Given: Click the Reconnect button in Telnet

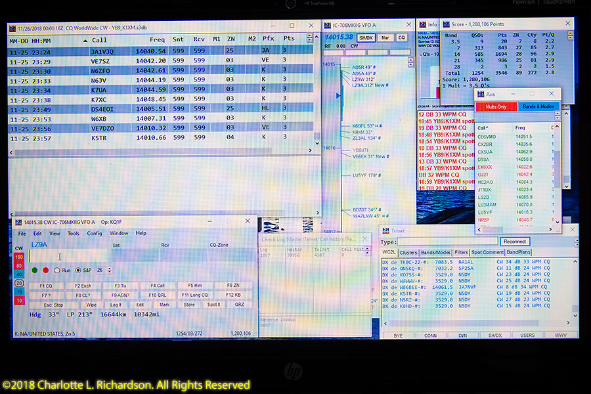Looking at the screenshot, I should point(515,242).
